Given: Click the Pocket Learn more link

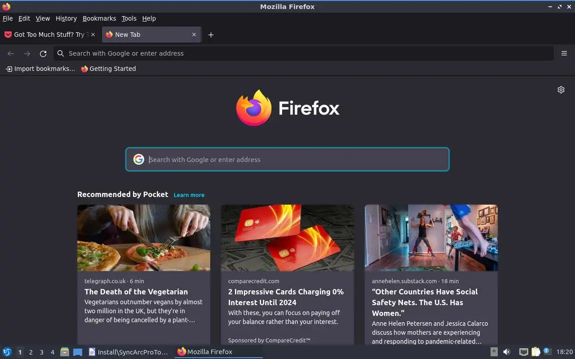Looking at the screenshot, I should click(189, 195).
